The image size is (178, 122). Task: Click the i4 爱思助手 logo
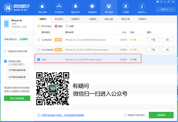(17, 8)
